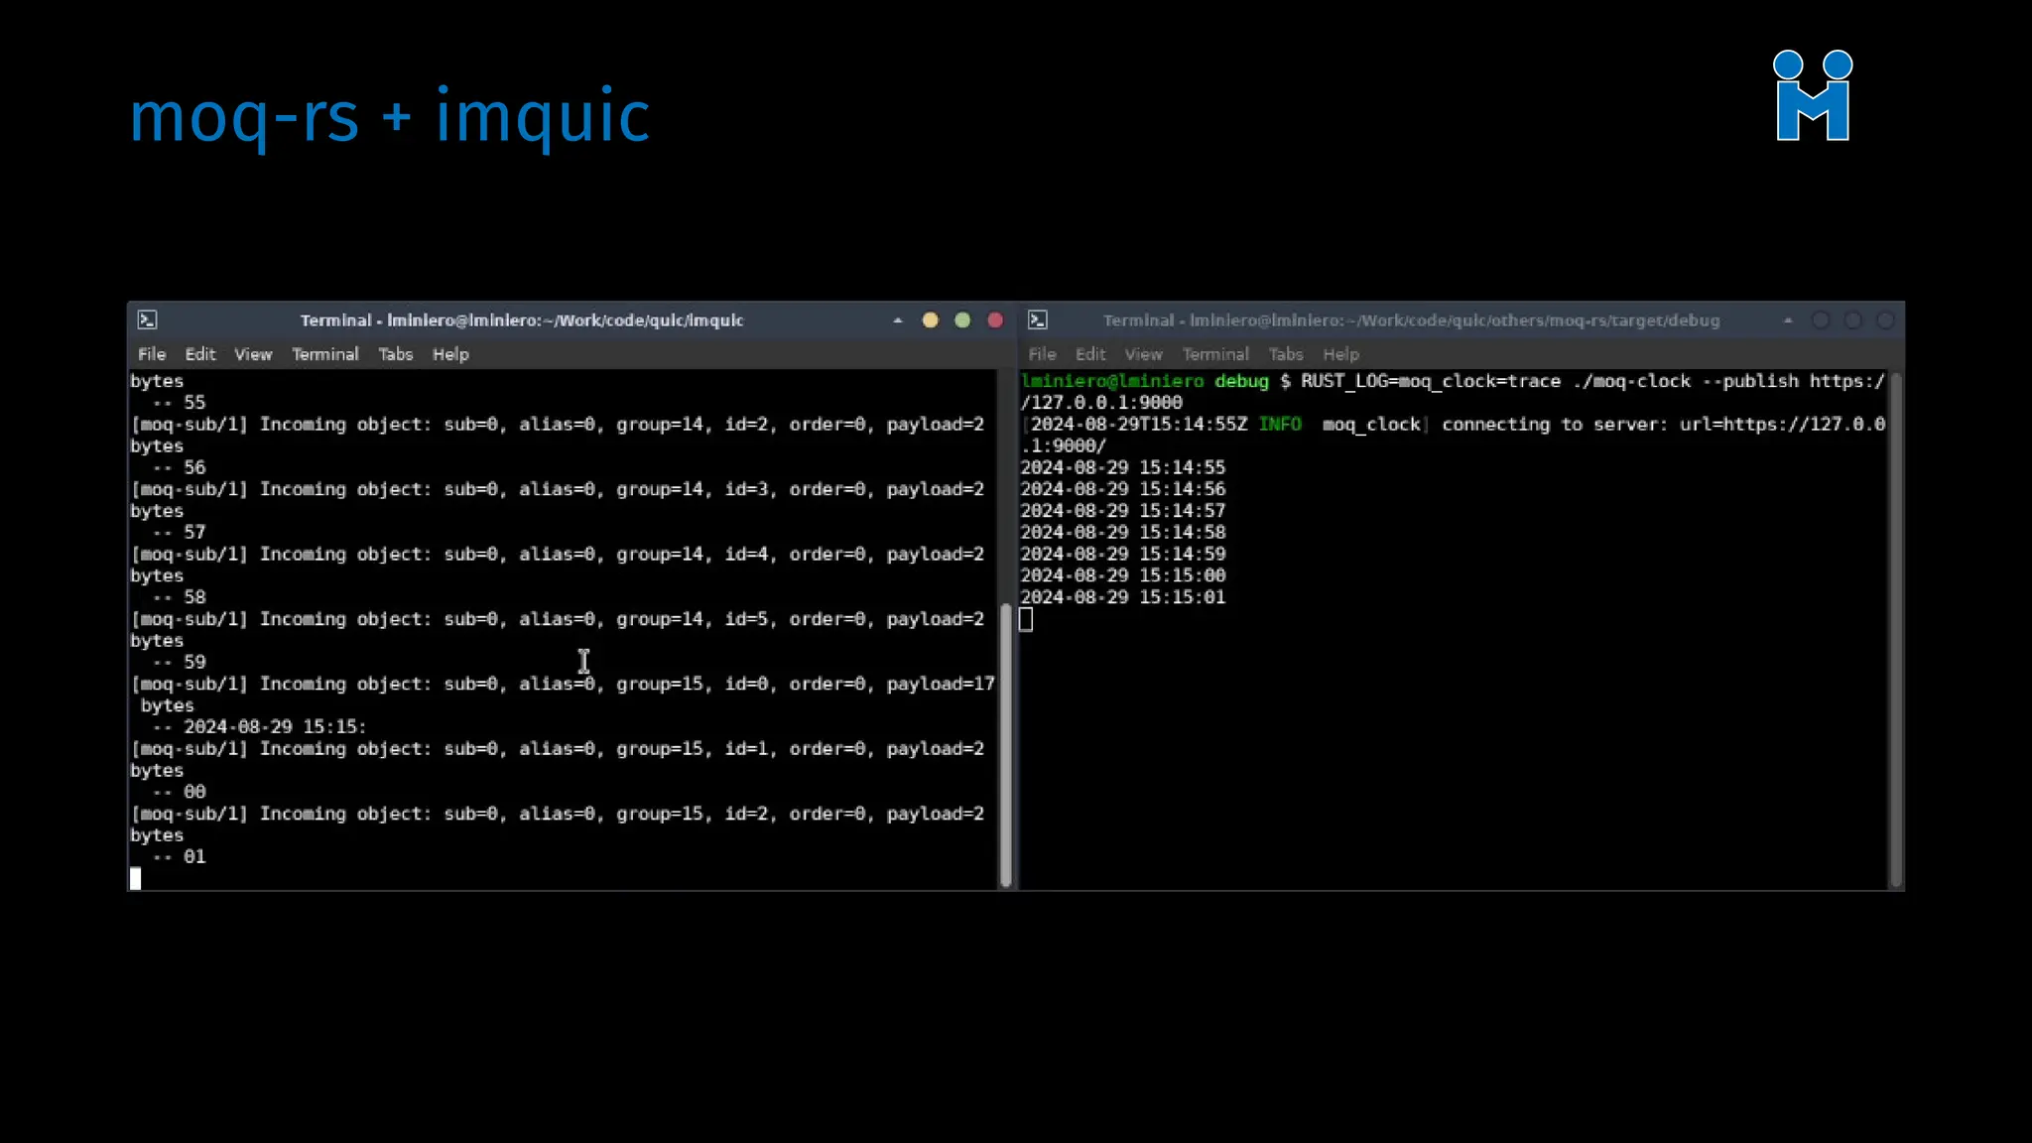This screenshot has width=2032, height=1143.
Task: Open File menu in moq-rs debug terminal
Action: [x=1042, y=354]
